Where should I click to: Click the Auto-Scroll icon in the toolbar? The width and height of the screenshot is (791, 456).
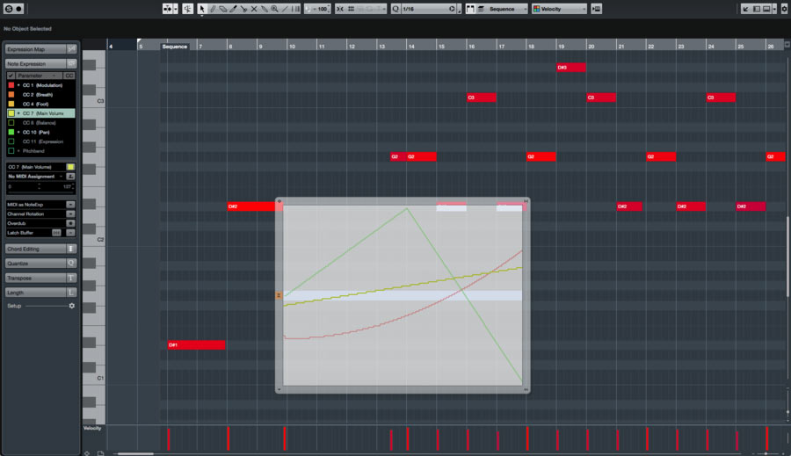[167, 9]
